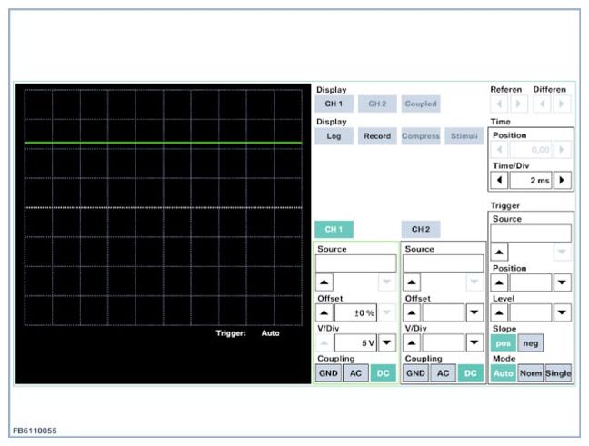589x446 pixels.
Task: Switch to CH 1 settings tab
Action: coord(334,230)
